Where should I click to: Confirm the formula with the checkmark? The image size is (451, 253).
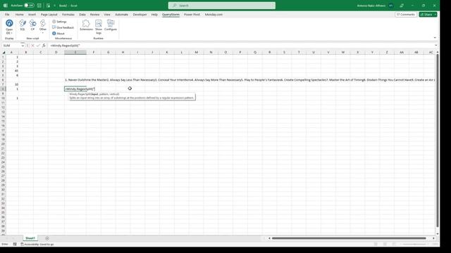[x=38, y=46]
